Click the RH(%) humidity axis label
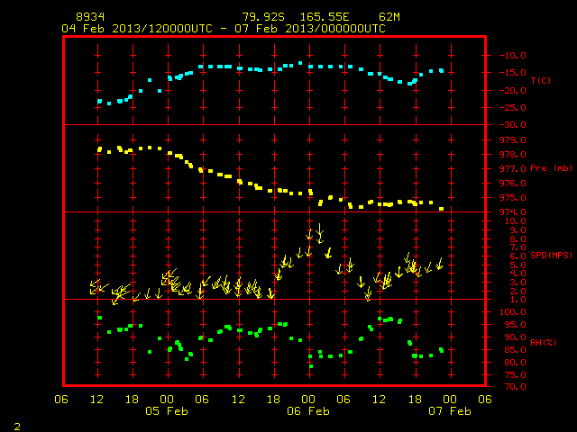 pos(543,343)
